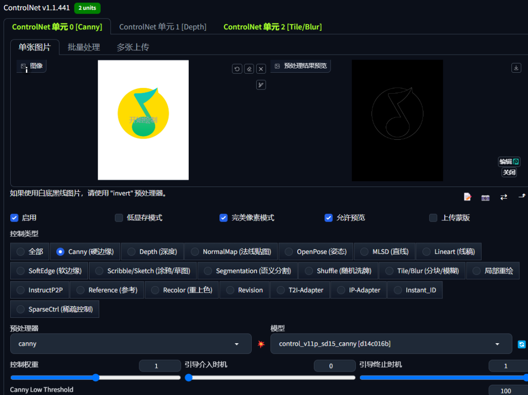Viewport: 528px width, 395px height.
Task: Remove the input image with the X icon
Action: (261, 69)
